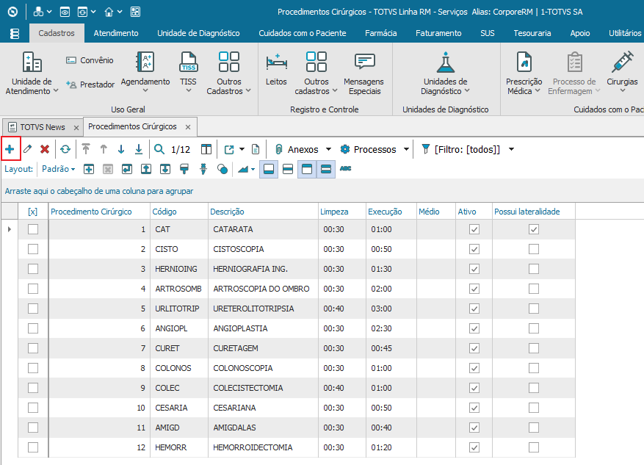Click the pin icon in layout bar
The width and height of the screenshot is (644, 465).
[203, 169]
